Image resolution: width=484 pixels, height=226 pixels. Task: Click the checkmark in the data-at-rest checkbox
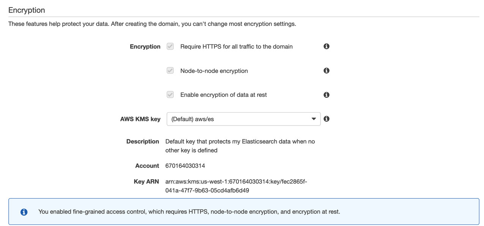pyautogui.click(x=170, y=94)
